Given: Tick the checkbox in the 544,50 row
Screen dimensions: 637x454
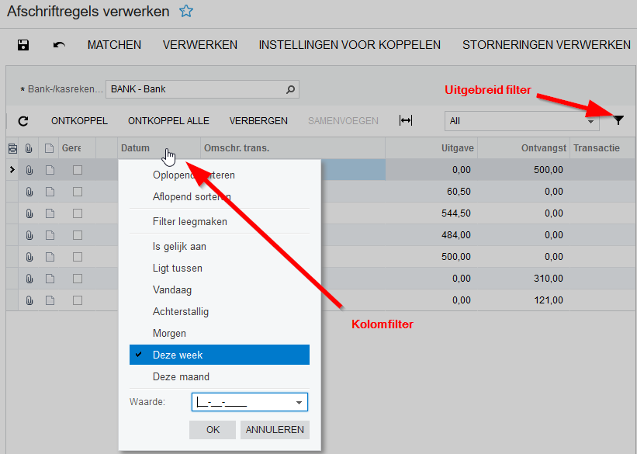Looking at the screenshot, I should click(x=77, y=213).
